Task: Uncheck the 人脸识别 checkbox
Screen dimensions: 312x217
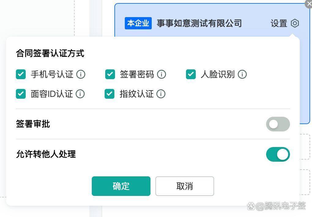Action: (191, 74)
